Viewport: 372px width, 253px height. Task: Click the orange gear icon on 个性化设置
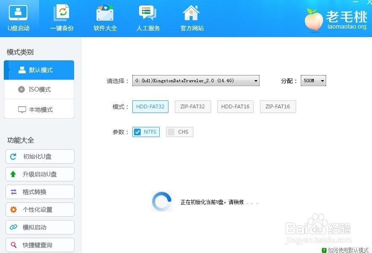[13, 210]
